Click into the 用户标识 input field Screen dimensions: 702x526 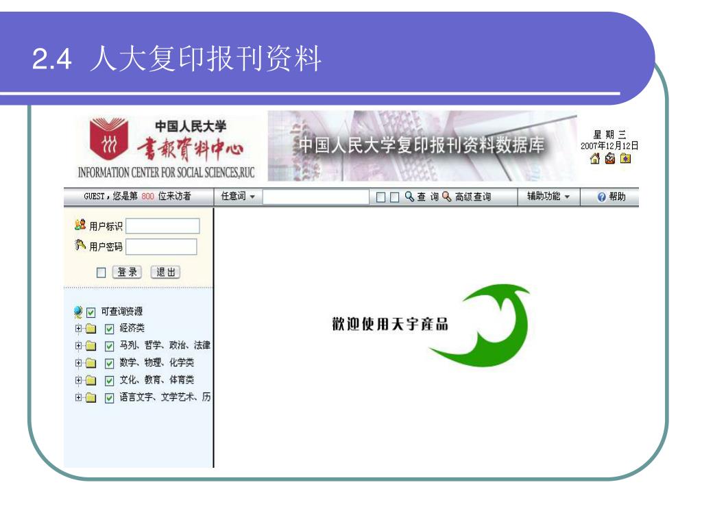[x=162, y=226]
